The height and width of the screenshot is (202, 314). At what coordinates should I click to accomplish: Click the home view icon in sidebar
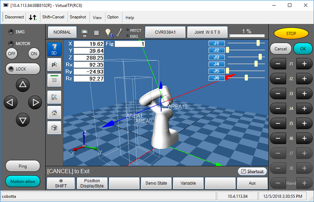coord(54,112)
